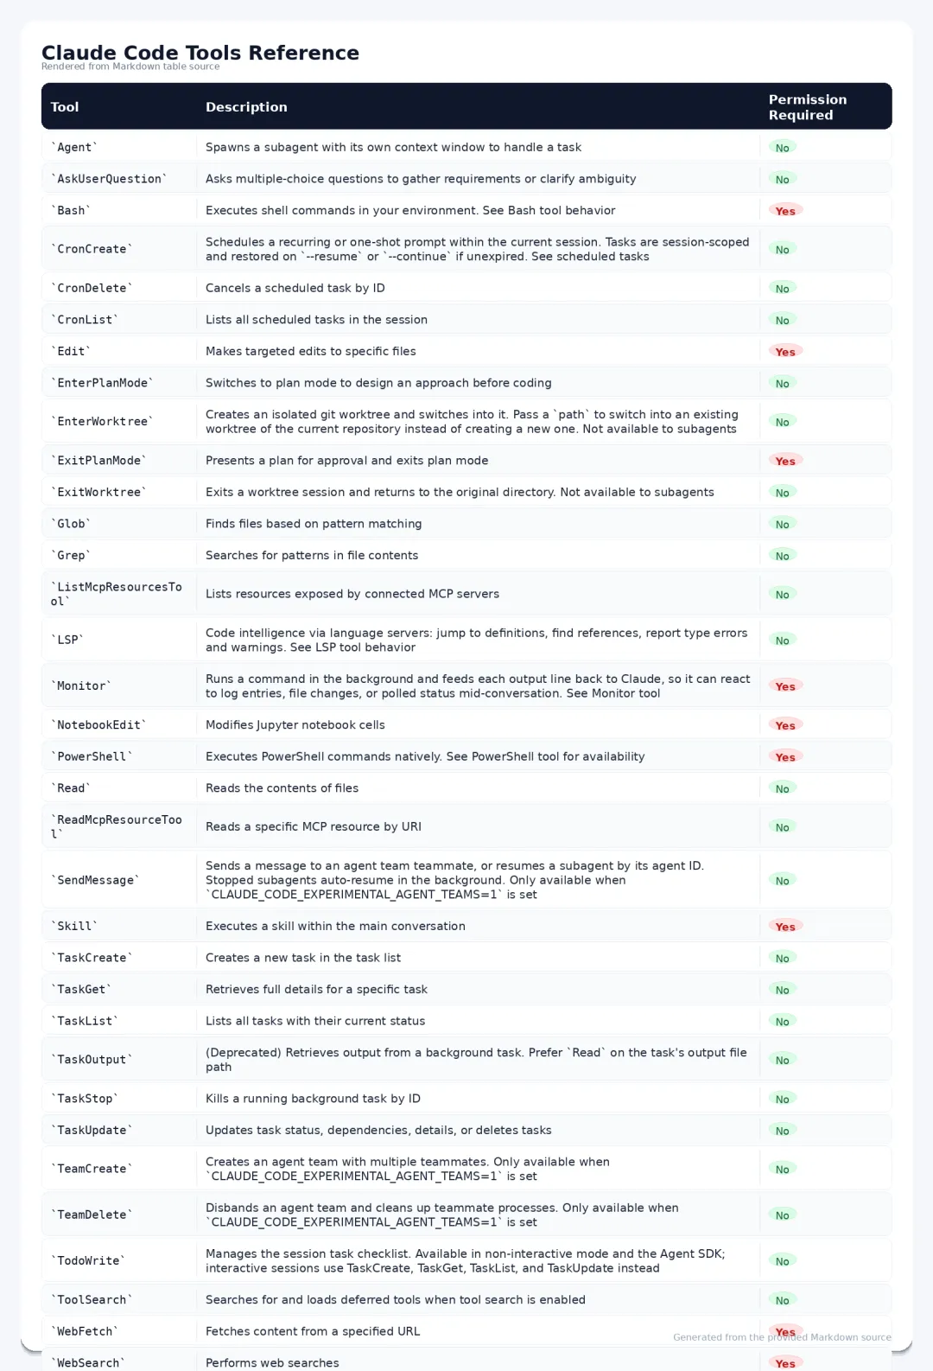Click the Yes badge in the Bash row

pos(785,211)
